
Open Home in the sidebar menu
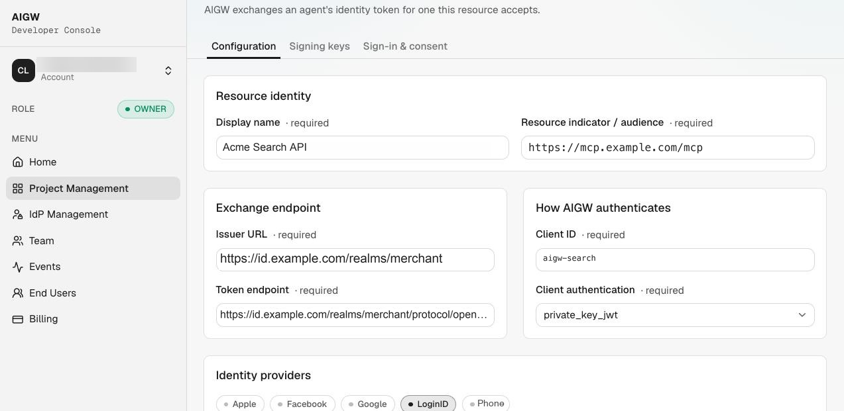point(93,162)
